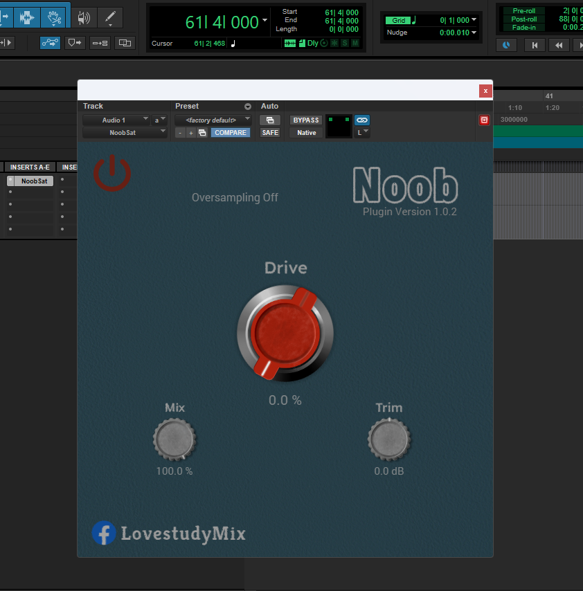Click the INSERTS A-E header
The image size is (583, 591).
(30, 167)
